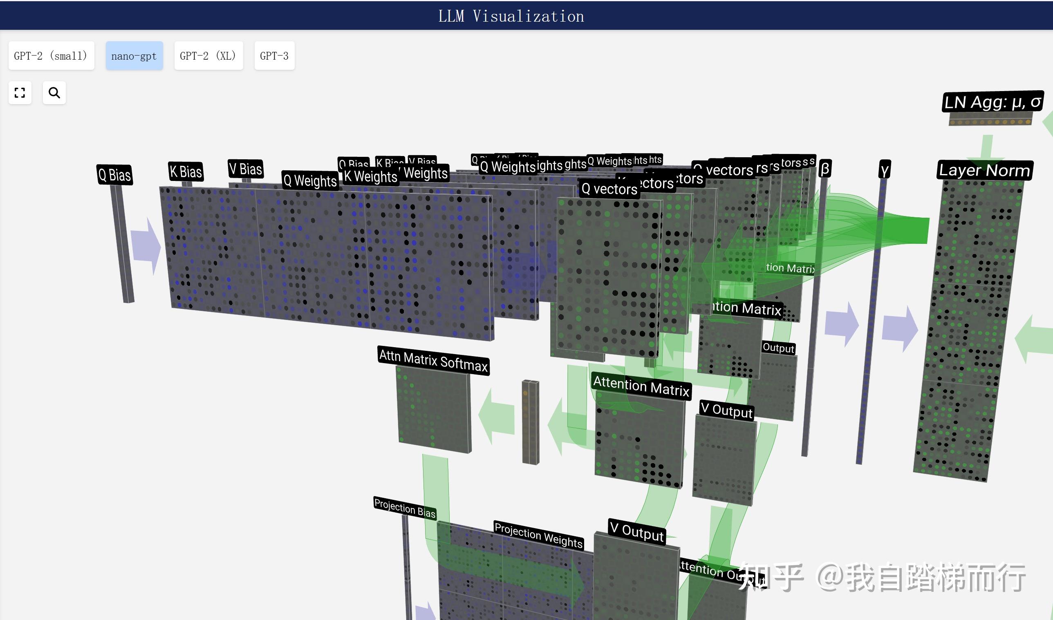Screen dimensions: 1053x620
Task: Click the Layer Norm label
Action: point(984,170)
